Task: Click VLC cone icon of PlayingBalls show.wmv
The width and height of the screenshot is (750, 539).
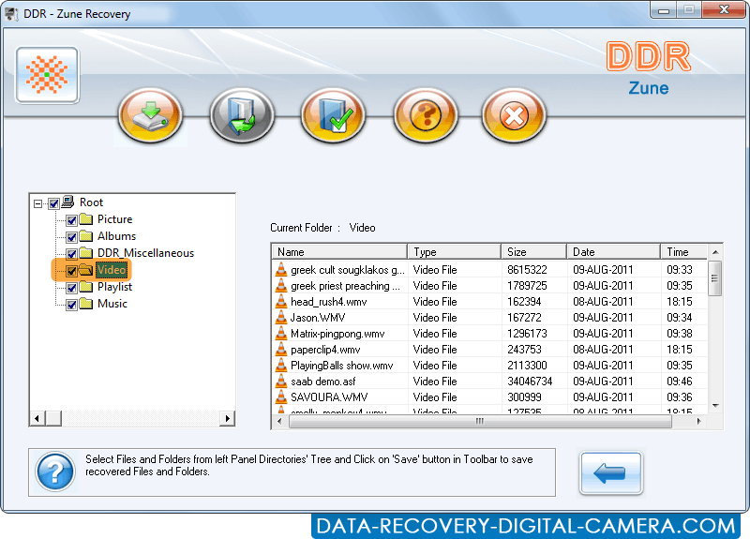Action: tap(281, 366)
